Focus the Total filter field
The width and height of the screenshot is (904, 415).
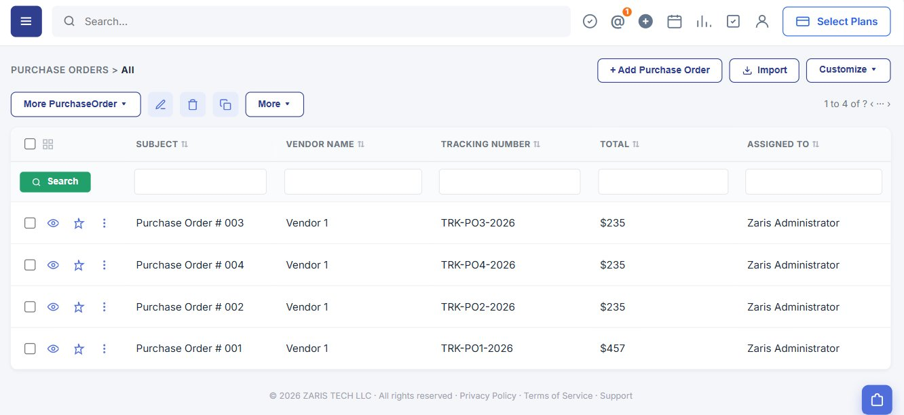coord(663,182)
